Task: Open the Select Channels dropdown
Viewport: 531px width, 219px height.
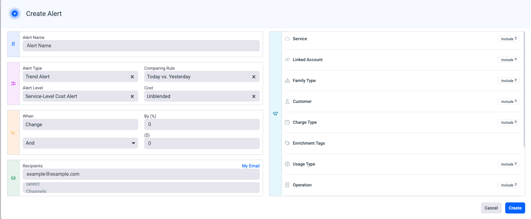Action: coord(141,188)
